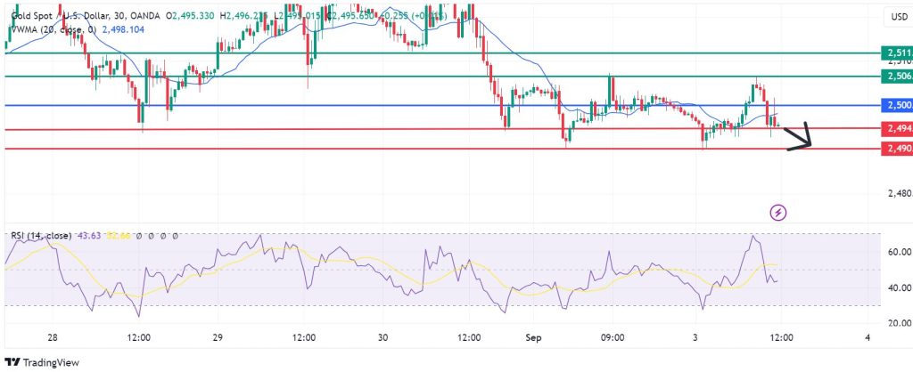Click the red 2,490 price label

pyautogui.click(x=897, y=149)
